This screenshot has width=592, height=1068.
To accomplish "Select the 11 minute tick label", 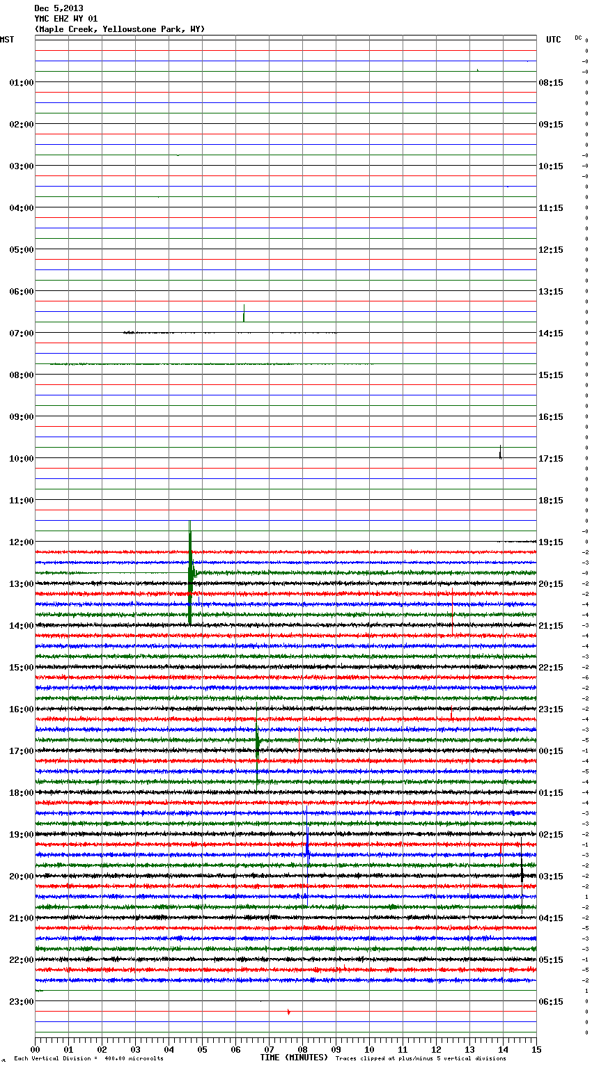I will click(x=403, y=1049).
